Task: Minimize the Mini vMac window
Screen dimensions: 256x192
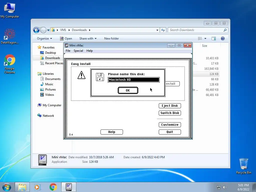Action: (x=171, y=45)
